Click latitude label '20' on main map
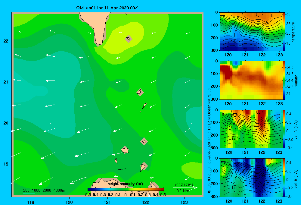301x205 pixels. 6,123
